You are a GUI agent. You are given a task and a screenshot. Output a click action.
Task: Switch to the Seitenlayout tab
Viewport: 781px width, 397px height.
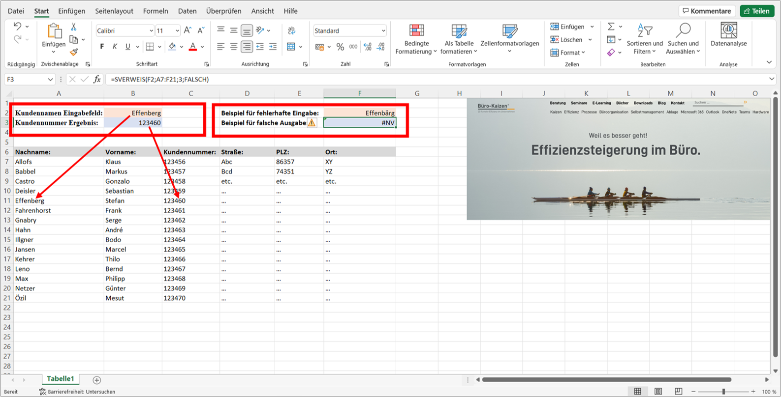(114, 11)
